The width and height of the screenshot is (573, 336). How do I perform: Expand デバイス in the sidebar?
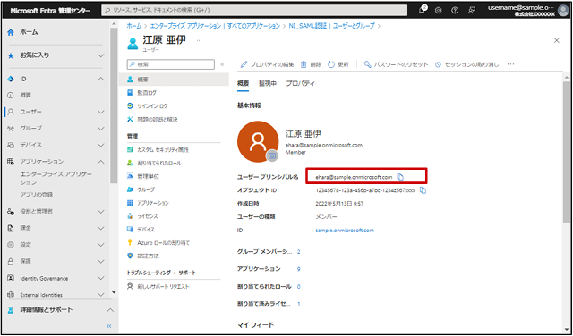(101, 145)
